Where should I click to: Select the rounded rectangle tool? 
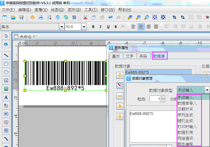6,64
